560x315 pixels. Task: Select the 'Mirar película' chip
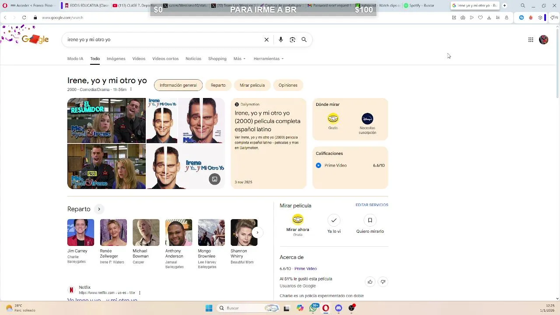click(x=252, y=85)
